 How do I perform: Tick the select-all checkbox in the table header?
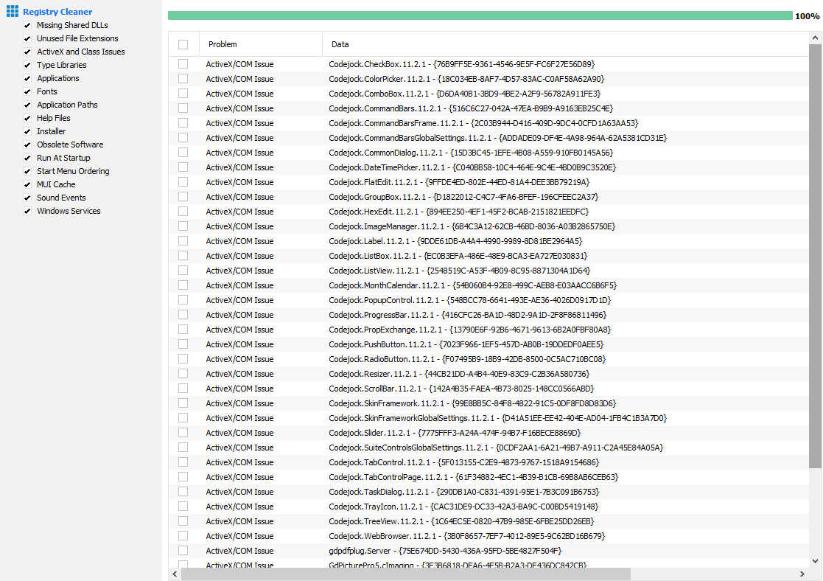pos(183,45)
